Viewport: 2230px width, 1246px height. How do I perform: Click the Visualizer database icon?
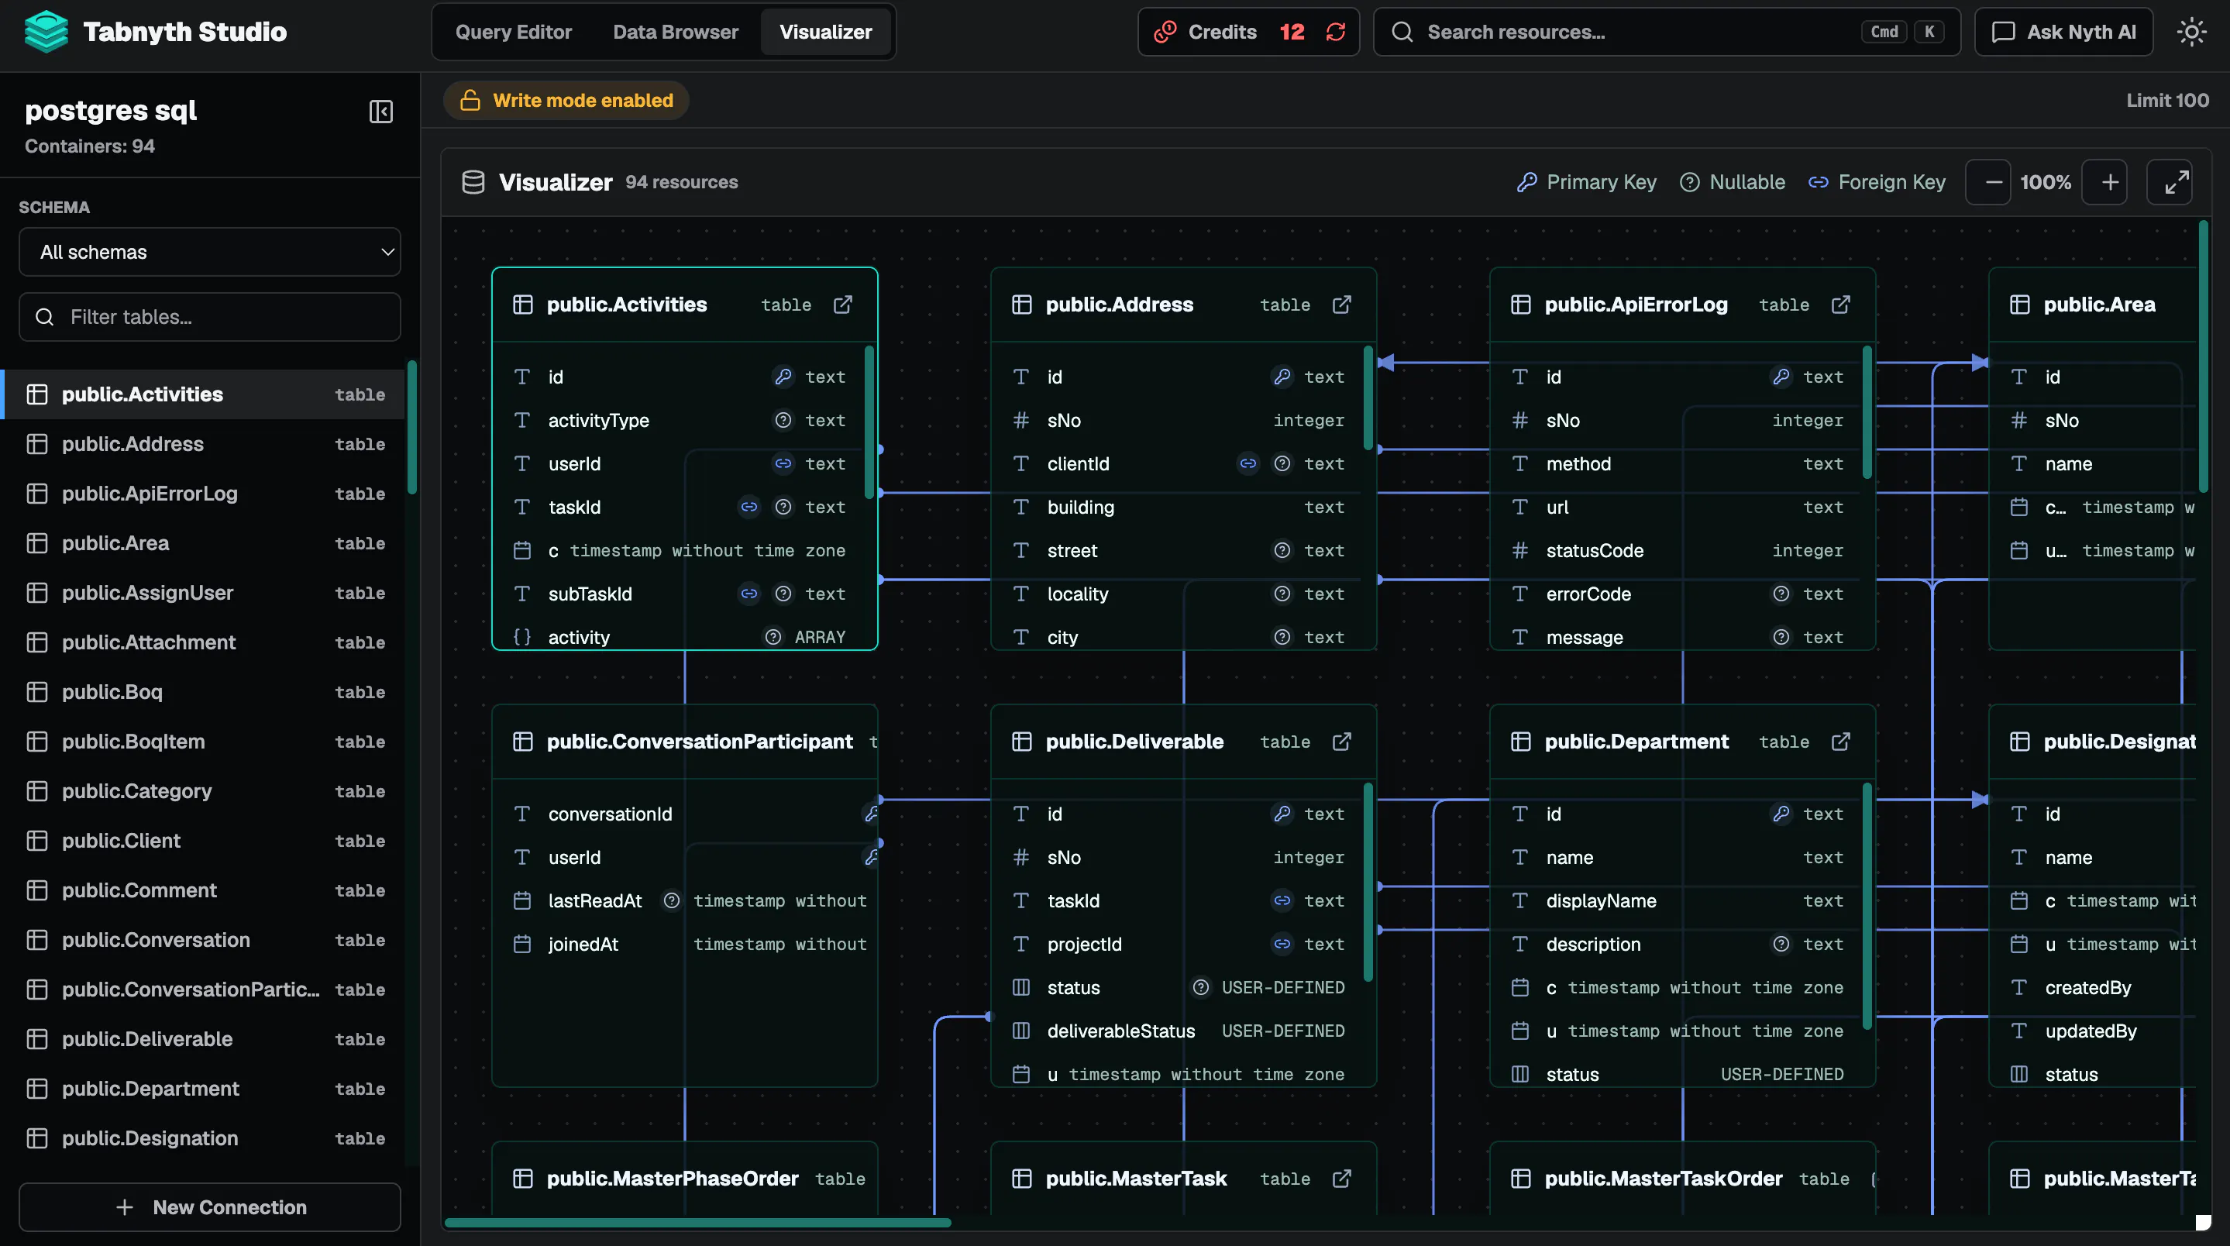[x=473, y=183]
